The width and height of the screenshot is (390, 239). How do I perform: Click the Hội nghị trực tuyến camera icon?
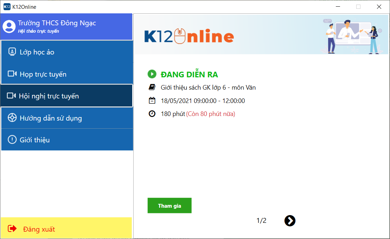(x=12, y=96)
